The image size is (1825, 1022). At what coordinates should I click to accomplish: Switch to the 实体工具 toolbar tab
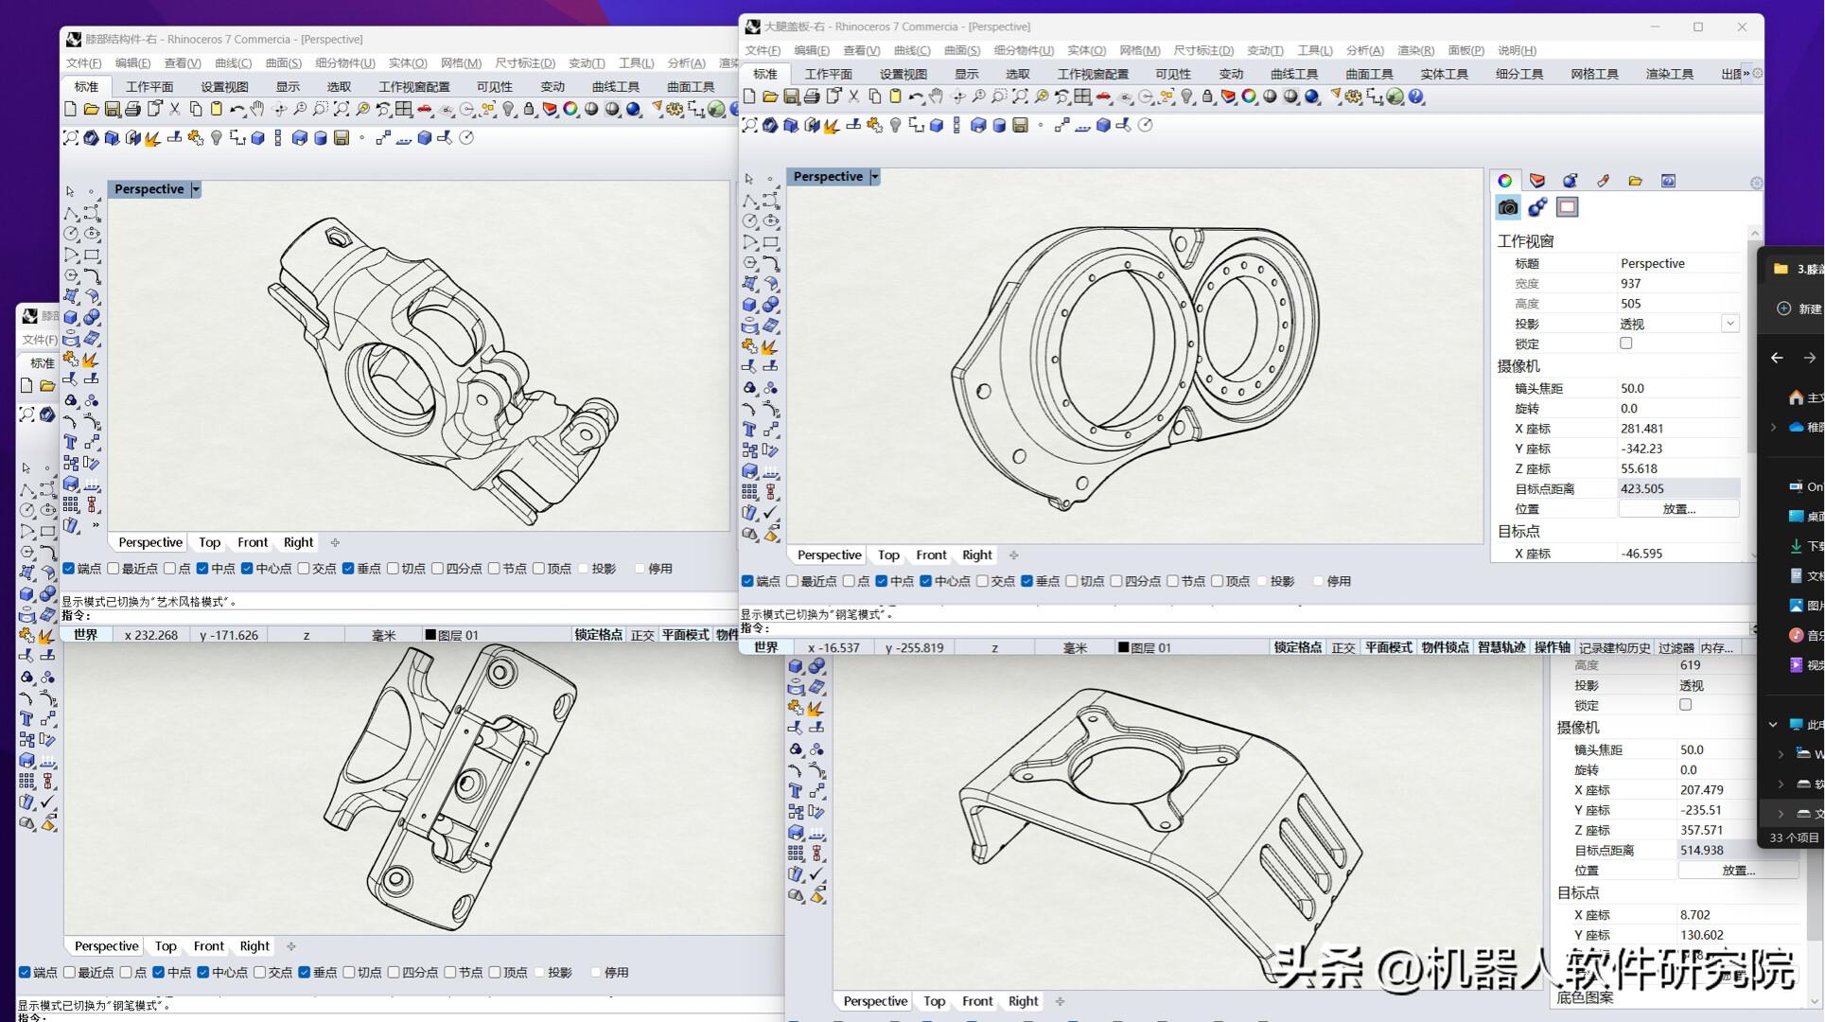(1444, 74)
